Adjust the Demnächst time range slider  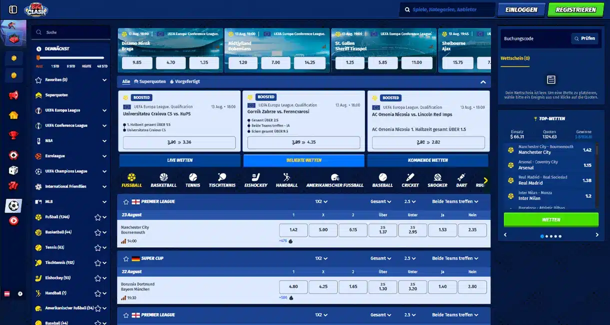70,58
